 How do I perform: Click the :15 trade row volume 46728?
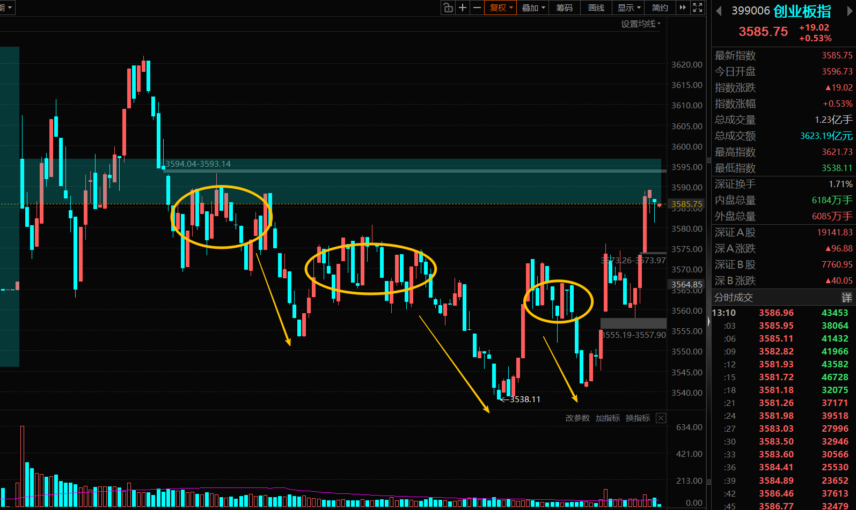coord(835,377)
